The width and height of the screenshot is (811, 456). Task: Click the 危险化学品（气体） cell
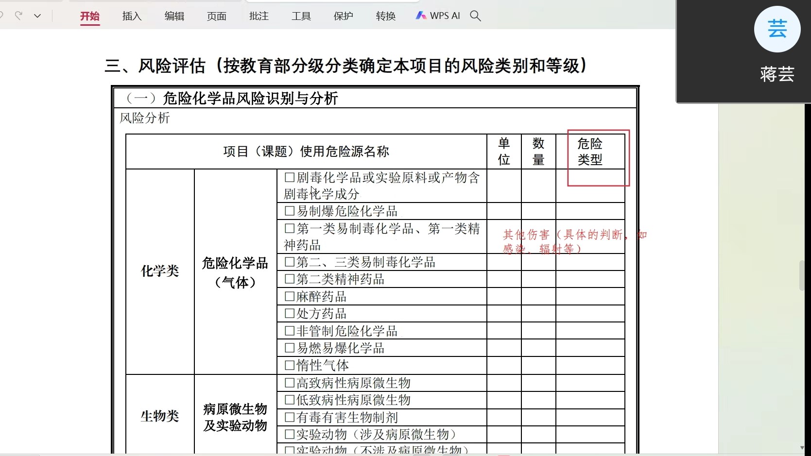(x=235, y=272)
